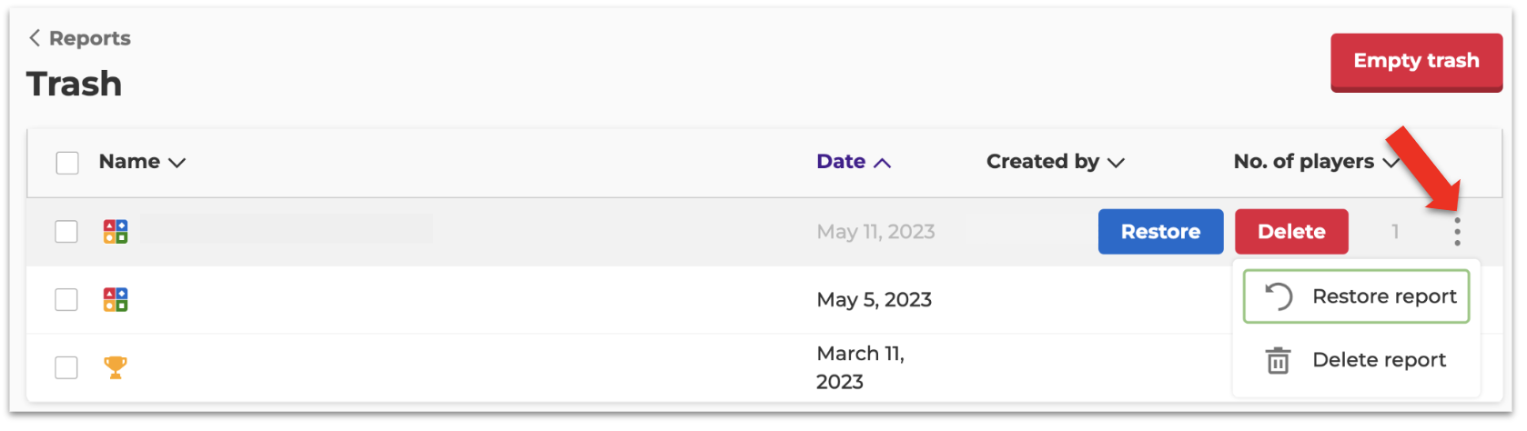The height and width of the screenshot is (431, 1527).
Task: Sort by Created by column
Action: 1056,162
